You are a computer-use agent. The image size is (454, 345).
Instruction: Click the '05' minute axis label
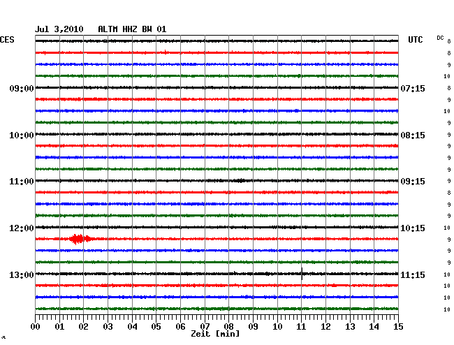156,326
